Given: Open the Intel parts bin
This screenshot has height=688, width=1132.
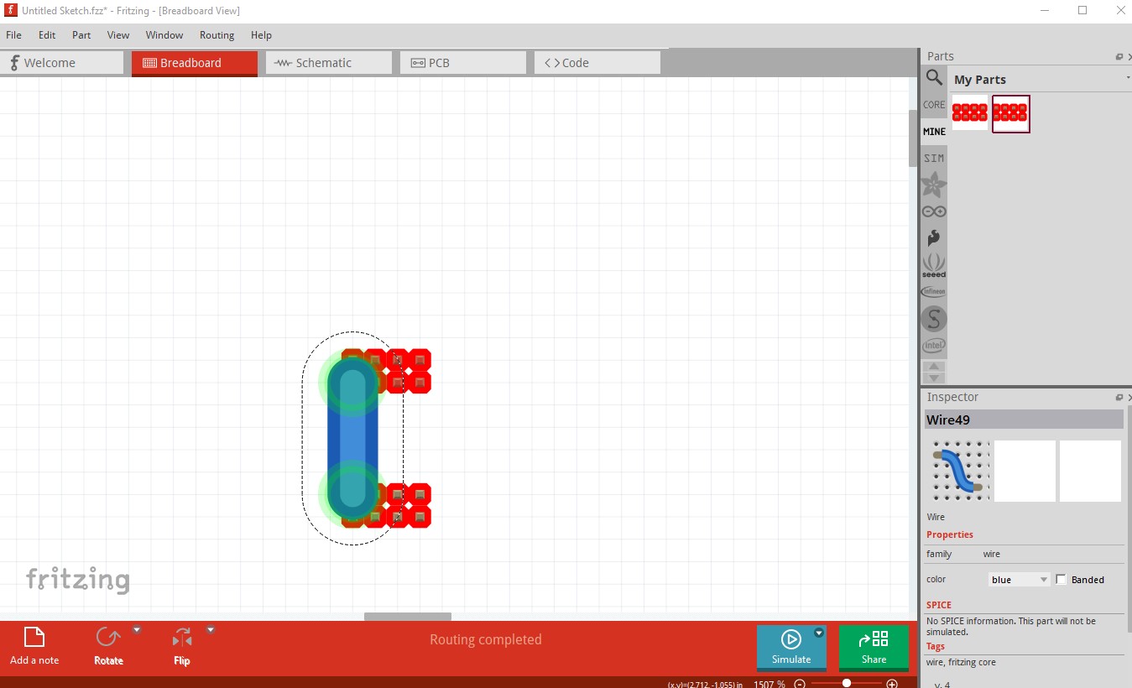Looking at the screenshot, I should click(934, 346).
